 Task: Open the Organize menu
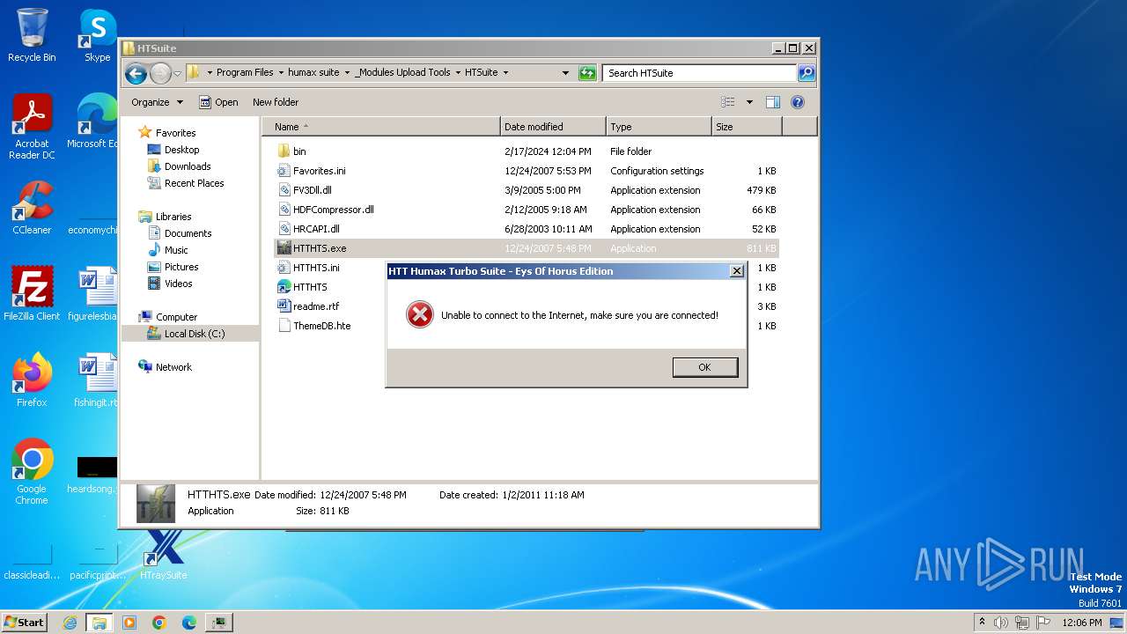[x=157, y=102]
